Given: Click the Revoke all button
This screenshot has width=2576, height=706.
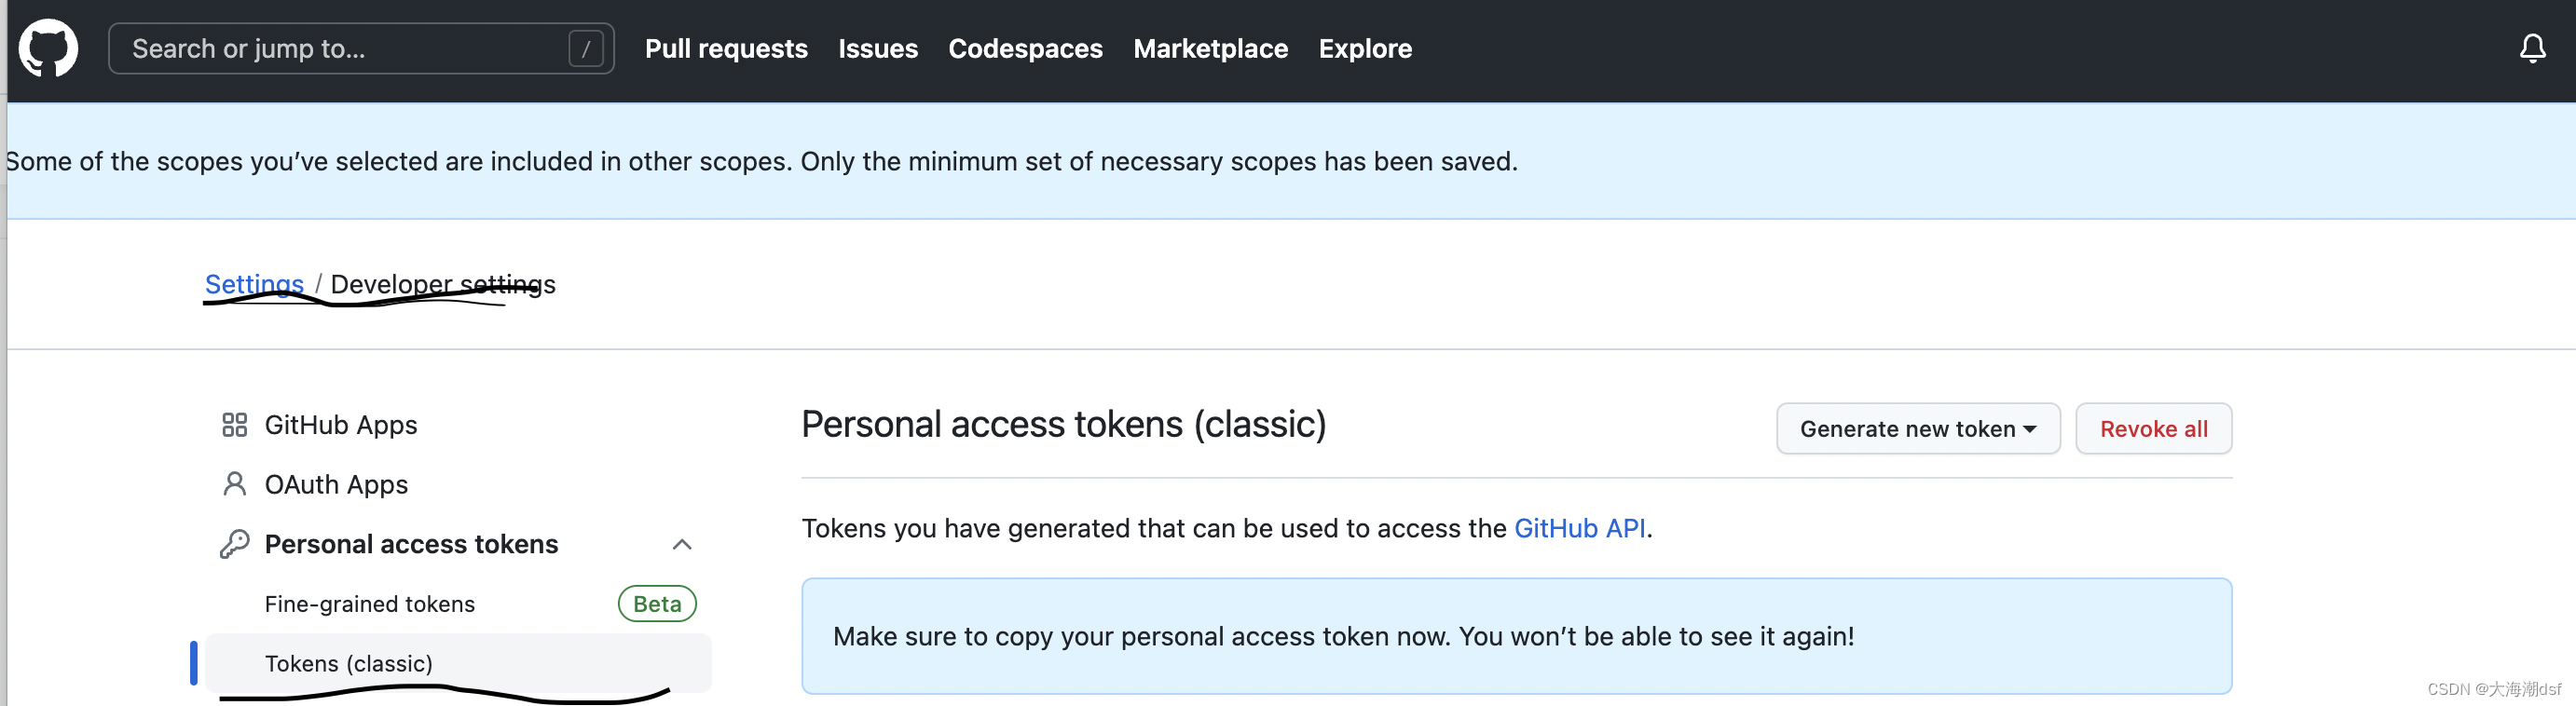Looking at the screenshot, I should point(2153,428).
